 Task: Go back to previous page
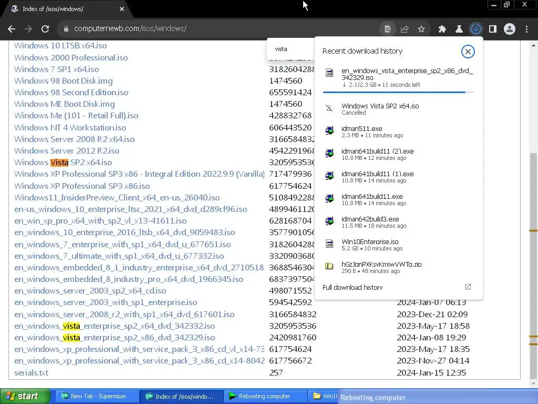[12, 29]
